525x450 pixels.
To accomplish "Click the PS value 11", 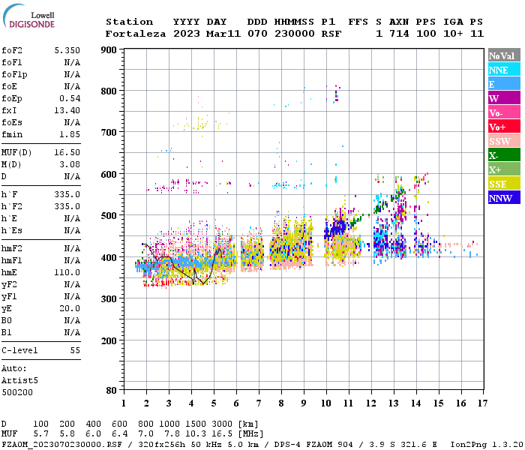I will [477, 34].
